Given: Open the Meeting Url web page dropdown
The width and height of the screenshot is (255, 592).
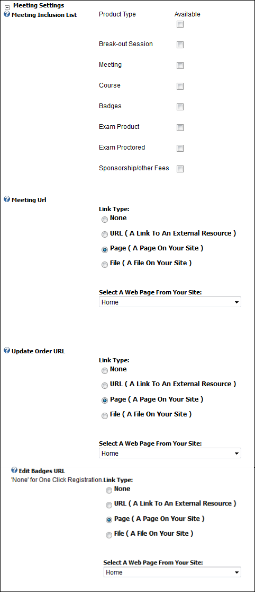Looking at the screenshot, I should click(170, 302).
